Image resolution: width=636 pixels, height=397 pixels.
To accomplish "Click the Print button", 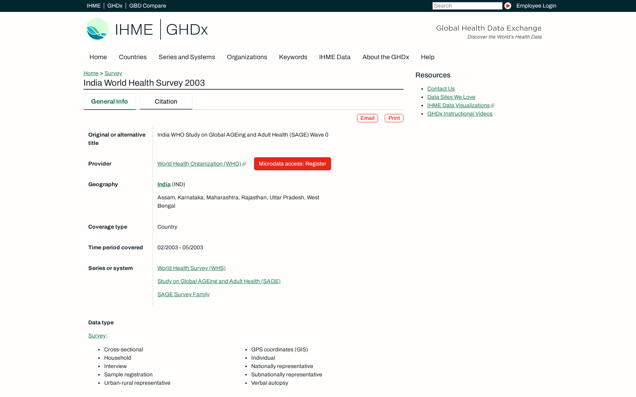I will coord(394,118).
